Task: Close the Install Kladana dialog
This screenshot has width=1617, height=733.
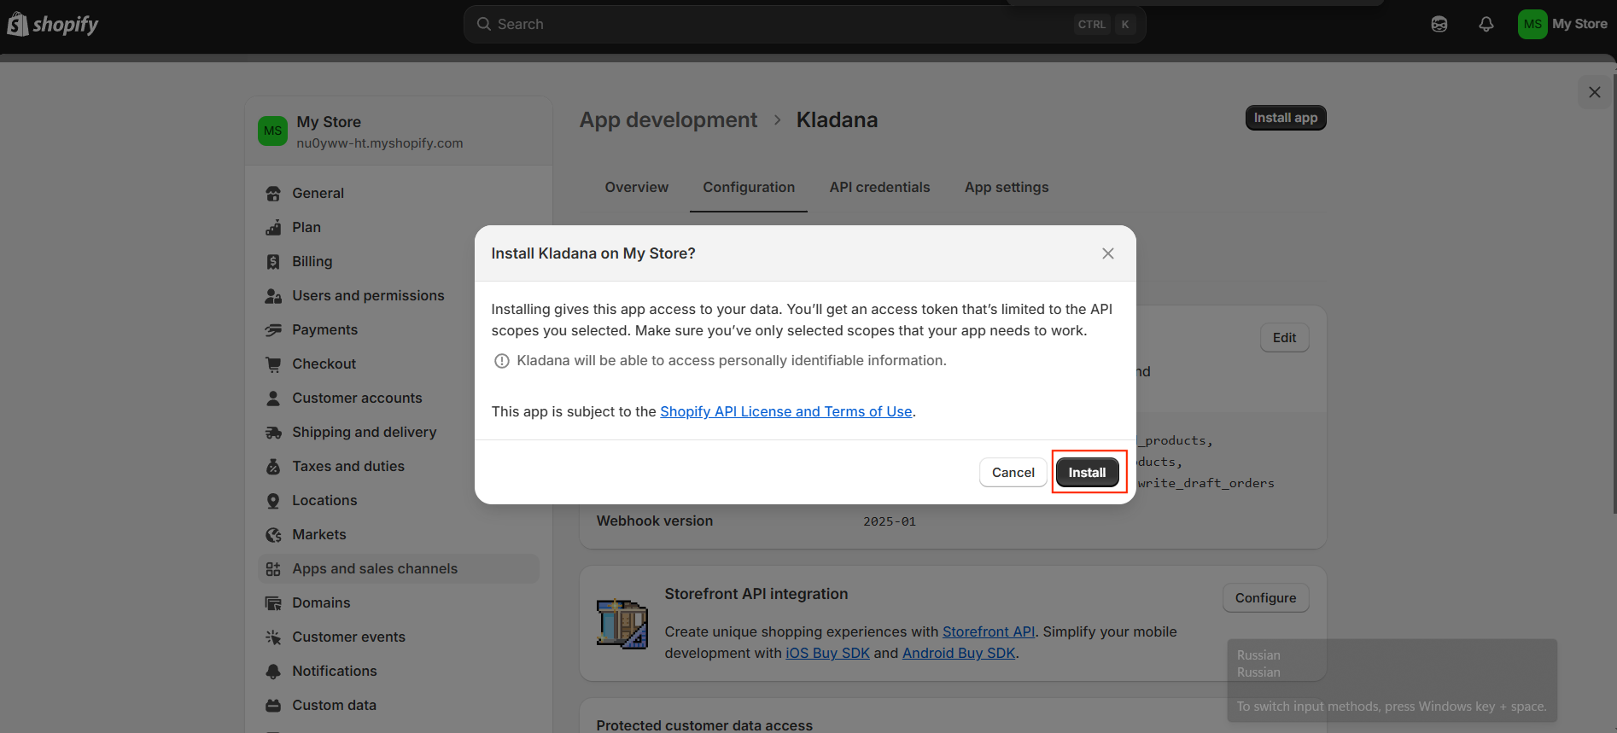Action: click(1108, 253)
